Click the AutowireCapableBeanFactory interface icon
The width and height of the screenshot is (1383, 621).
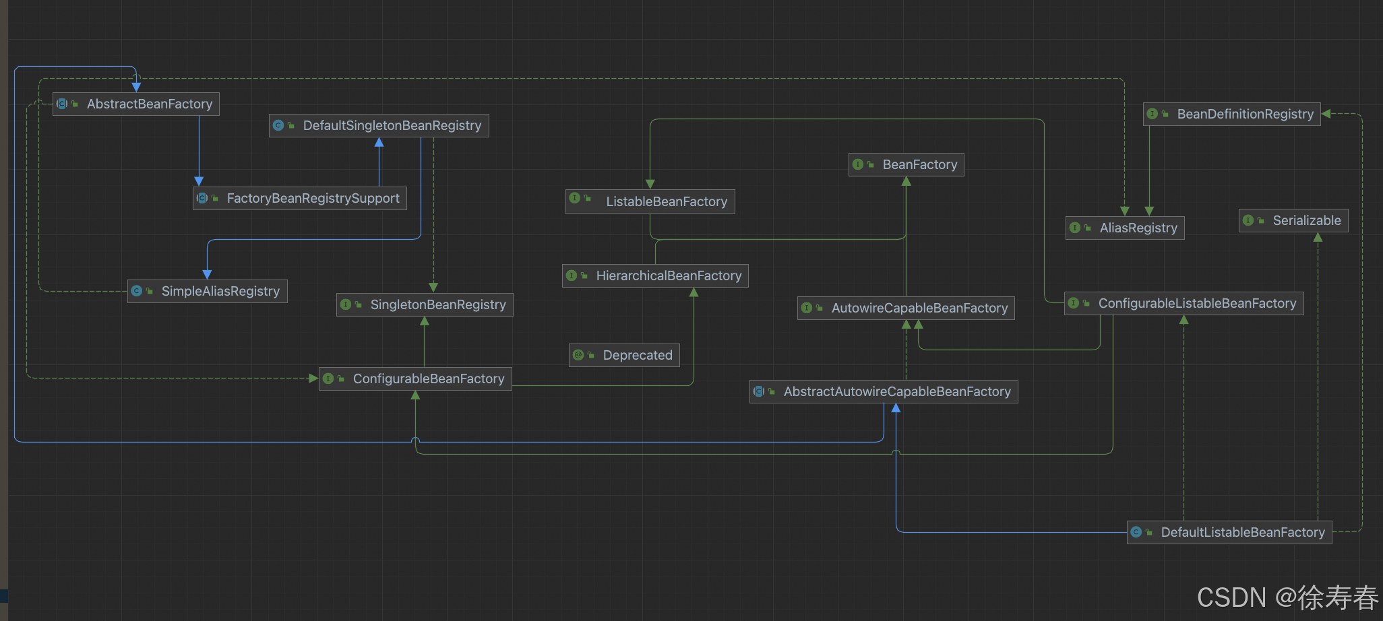[807, 308]
